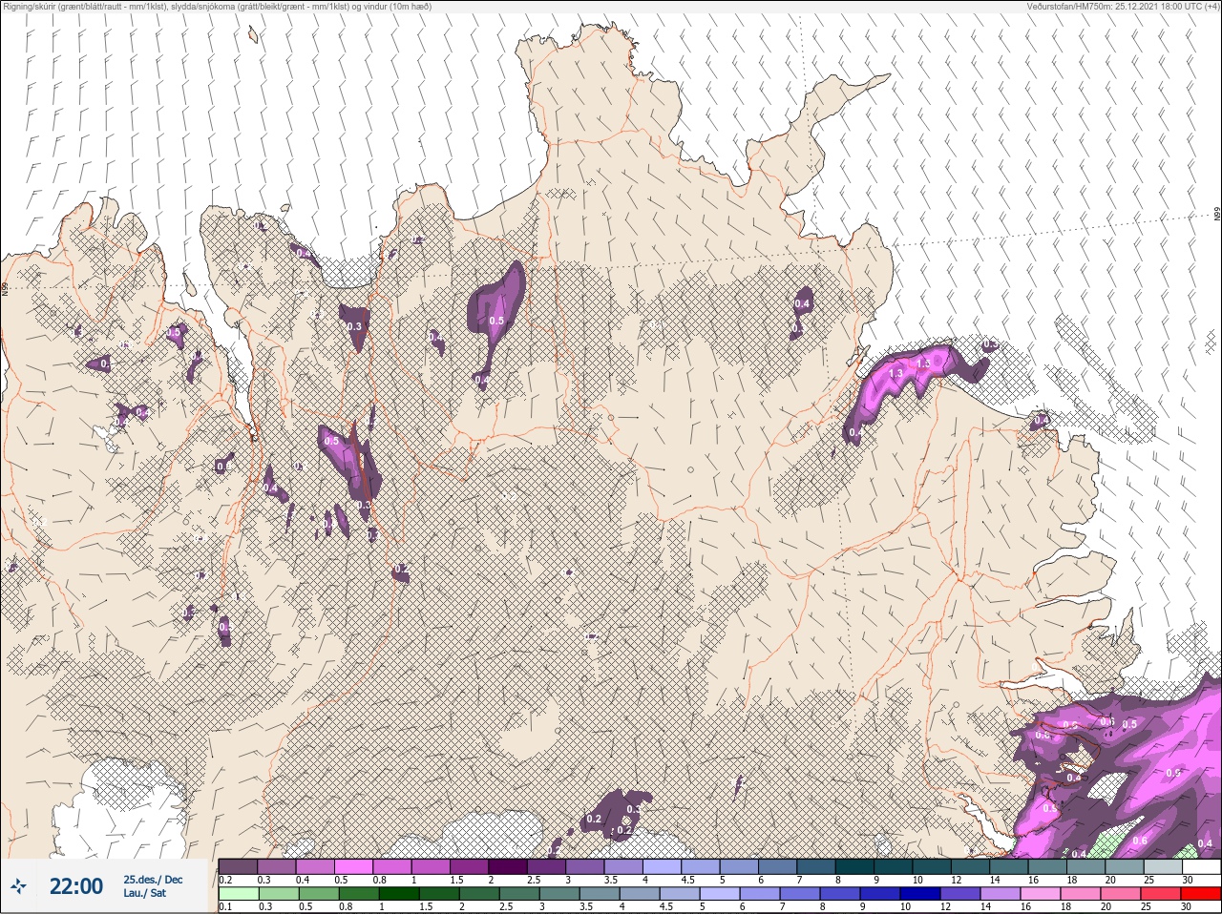This screenshot has height=914, width=1222.
Task: Click the '14' tick label of lower scale
Action: (984, 906)
